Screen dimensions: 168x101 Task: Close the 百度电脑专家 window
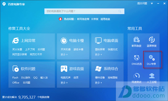[164, 3]
